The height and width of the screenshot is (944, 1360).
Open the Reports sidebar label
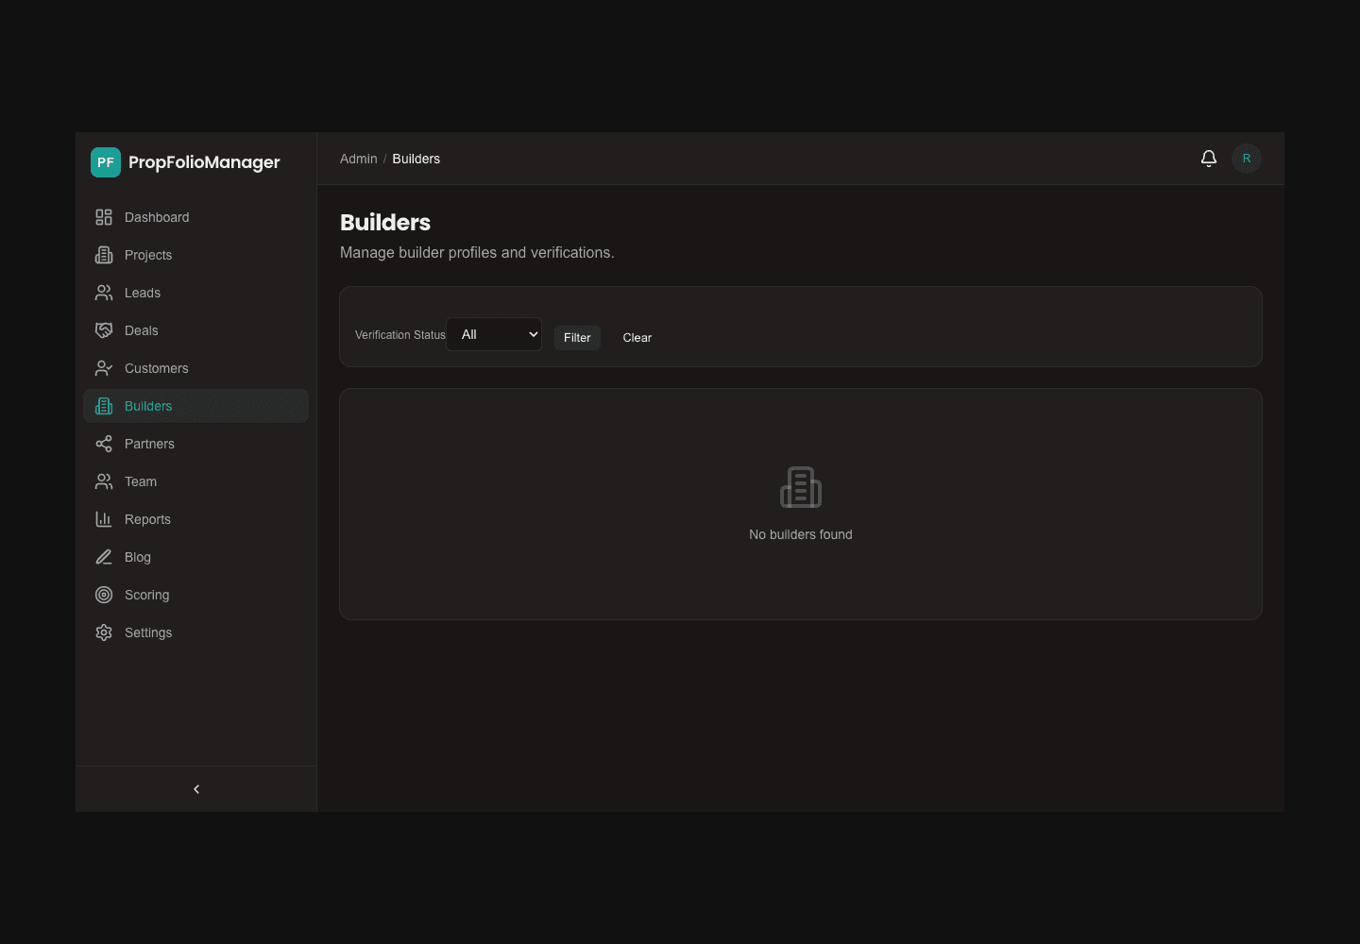[147, 519]
